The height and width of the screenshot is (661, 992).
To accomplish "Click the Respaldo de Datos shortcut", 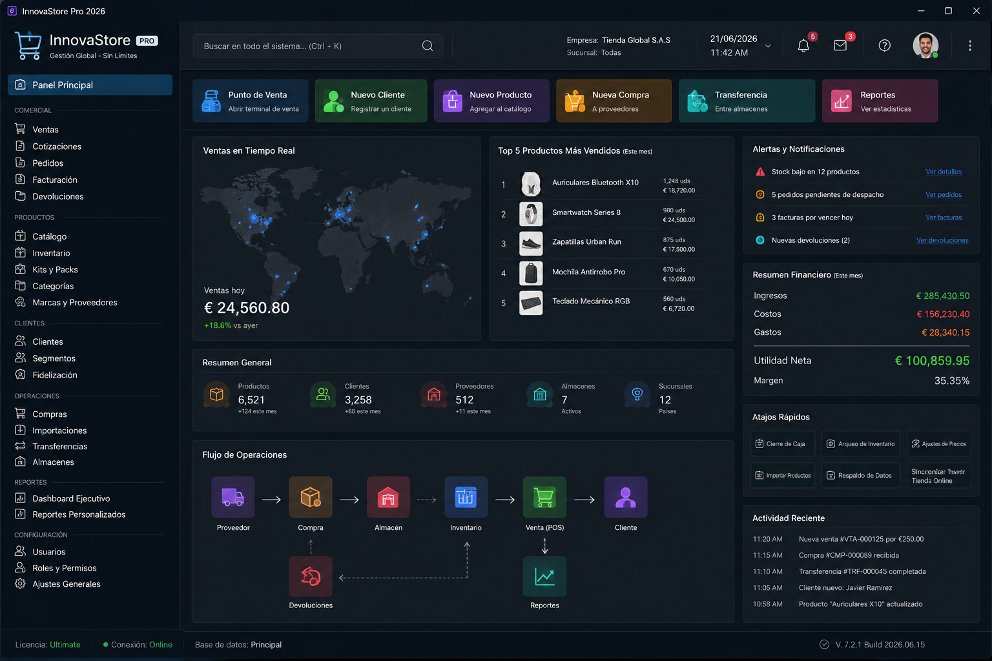I will (861, 475).
